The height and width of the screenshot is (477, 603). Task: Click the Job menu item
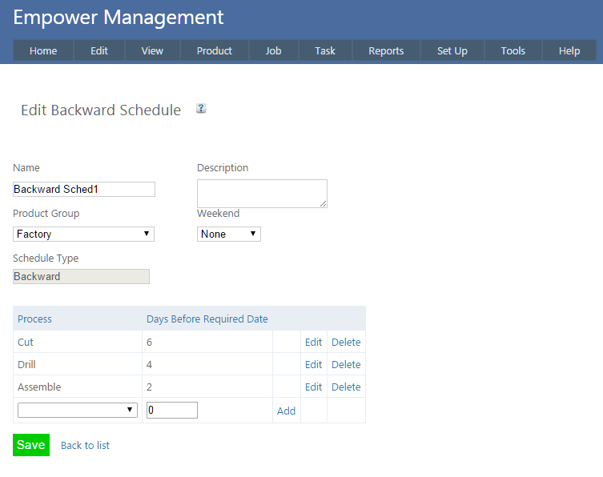pos(273,50)
